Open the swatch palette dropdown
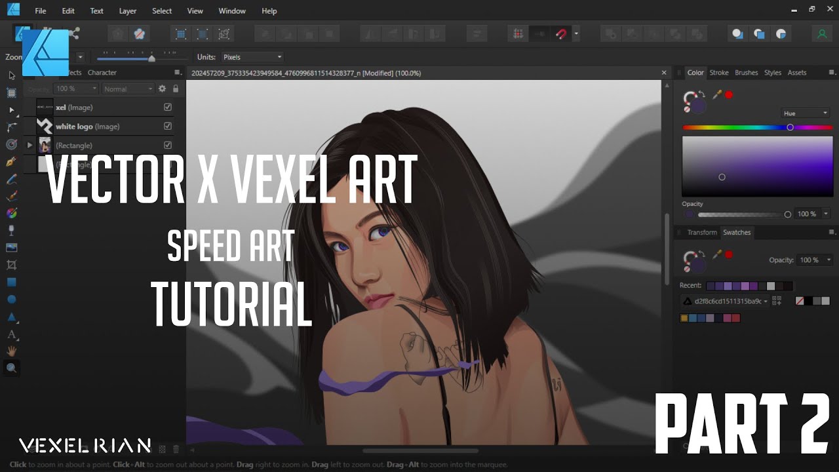The image size is (839, 472). point(725,301)
